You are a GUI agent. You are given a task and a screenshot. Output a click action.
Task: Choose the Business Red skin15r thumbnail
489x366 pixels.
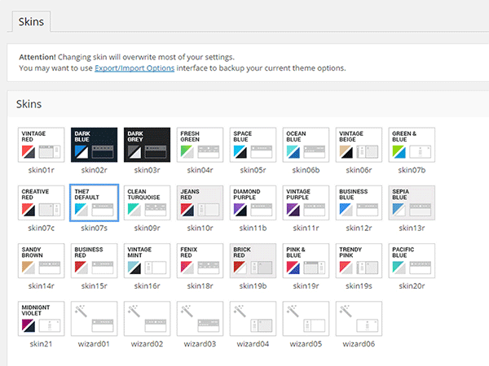pyautogui.click(x=95, y=260)
